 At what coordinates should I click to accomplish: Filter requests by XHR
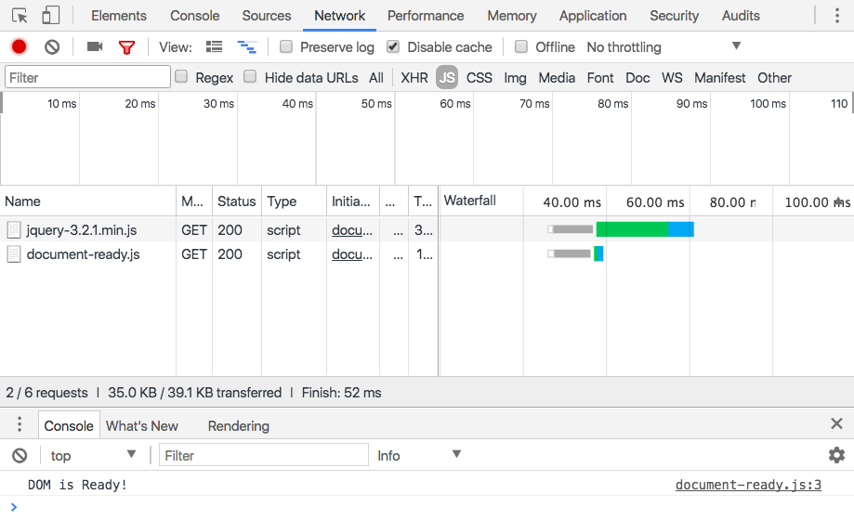[x=414, y=78]
